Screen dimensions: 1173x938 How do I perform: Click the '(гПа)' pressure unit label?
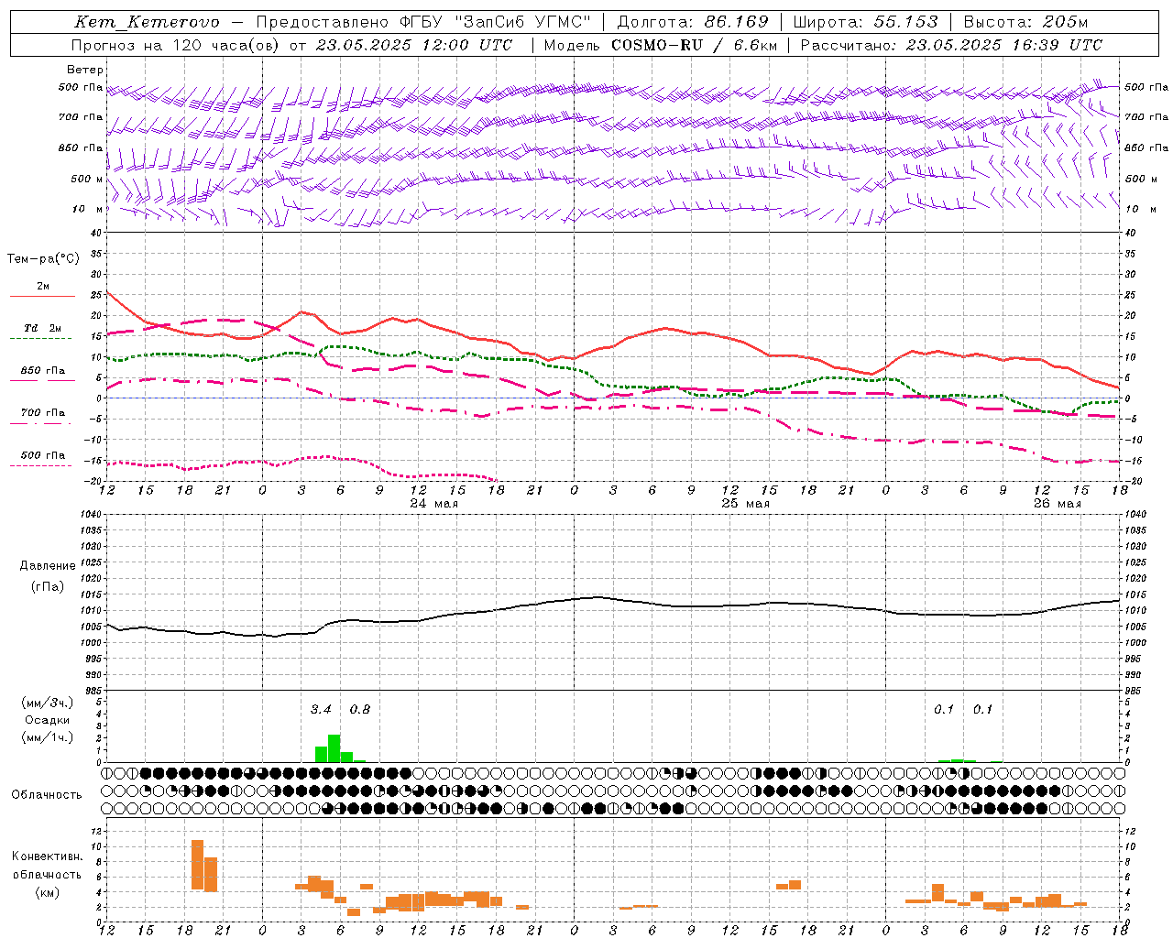48,587
